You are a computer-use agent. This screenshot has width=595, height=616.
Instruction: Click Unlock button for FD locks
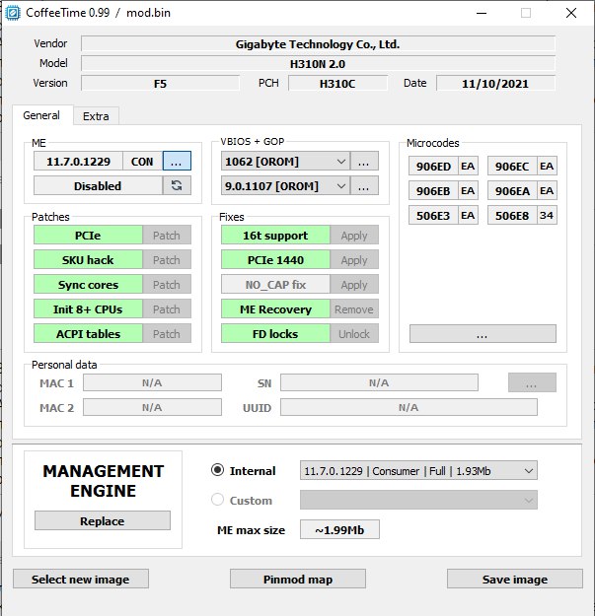click(354, 333)
